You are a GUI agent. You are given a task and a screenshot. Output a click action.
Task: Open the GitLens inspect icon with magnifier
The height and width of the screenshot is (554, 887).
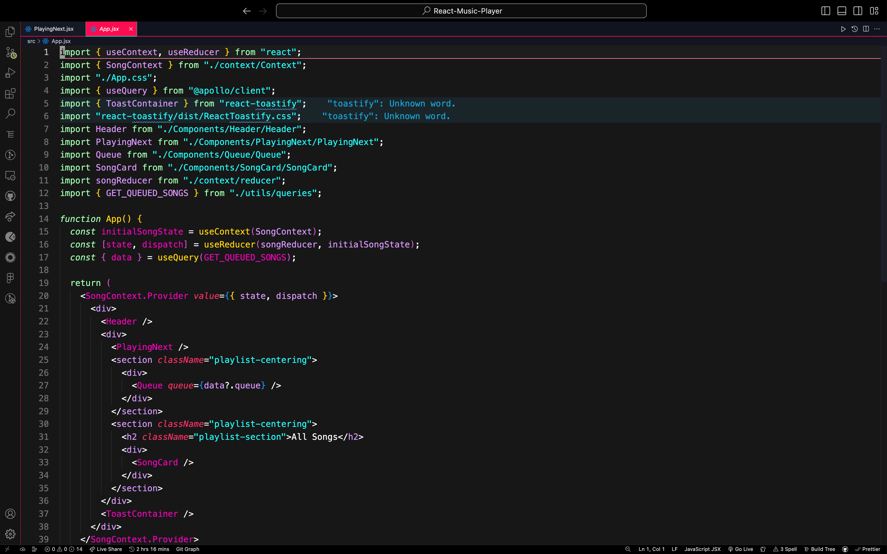(10, 299)
